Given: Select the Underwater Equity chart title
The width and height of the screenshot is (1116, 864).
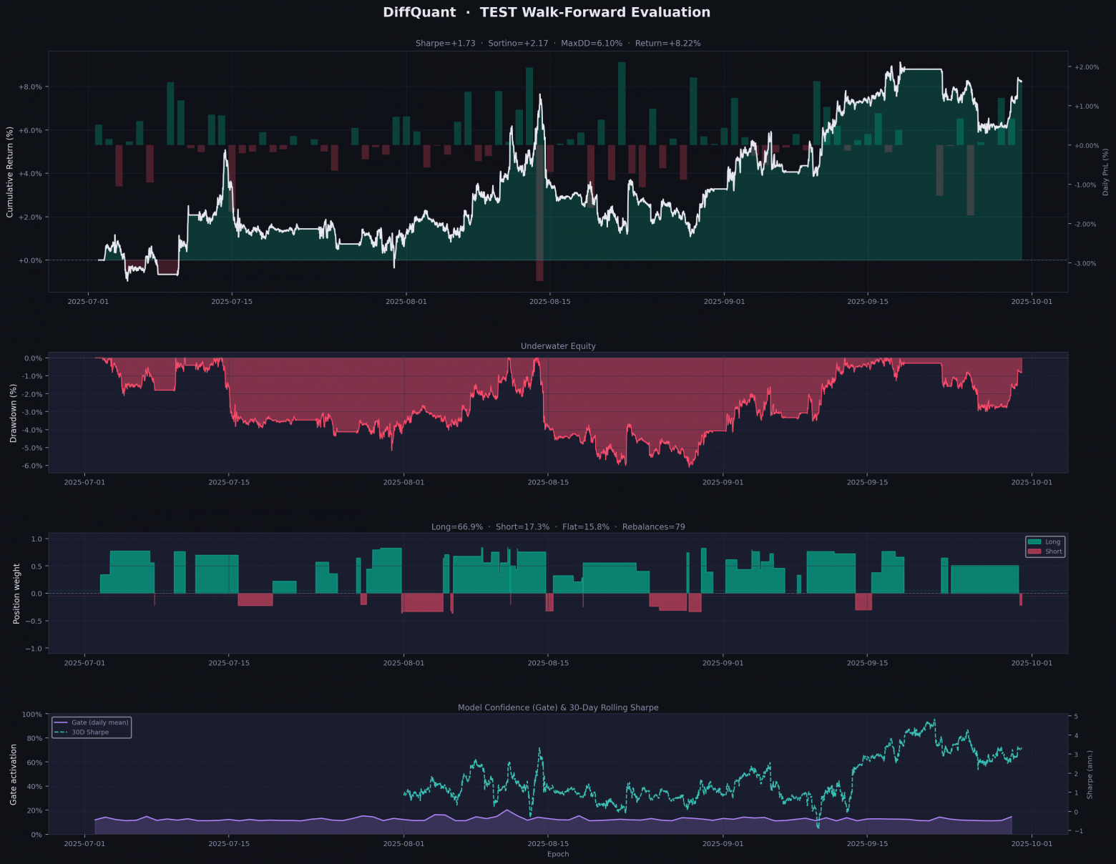Looking at the screenshot, I should pos(558,345).
